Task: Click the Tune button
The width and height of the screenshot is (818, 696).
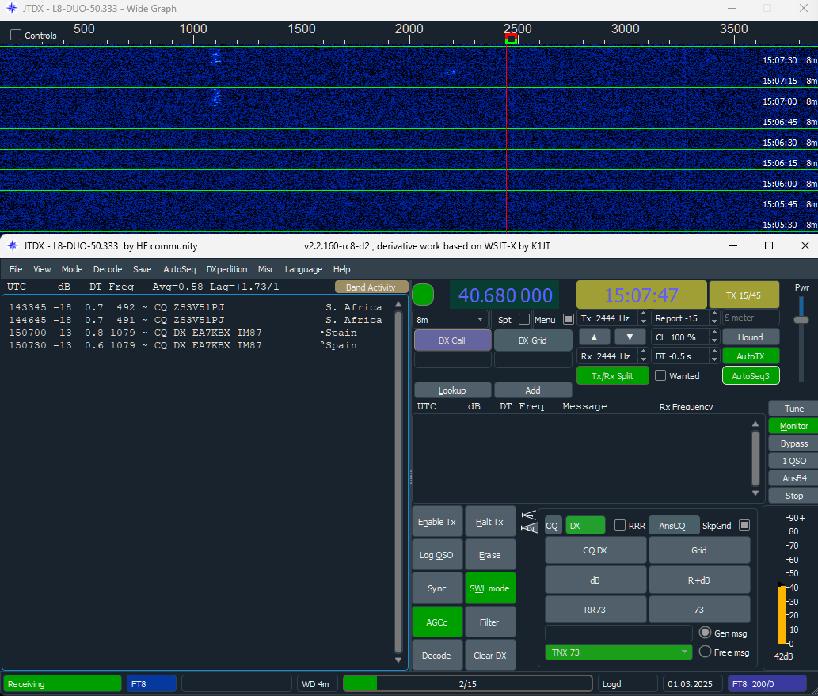Action: tap(794, 409)
